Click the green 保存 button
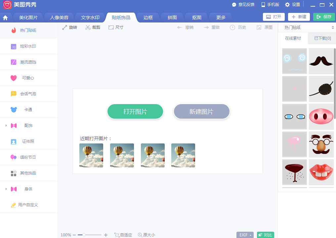 coord(324,17)
